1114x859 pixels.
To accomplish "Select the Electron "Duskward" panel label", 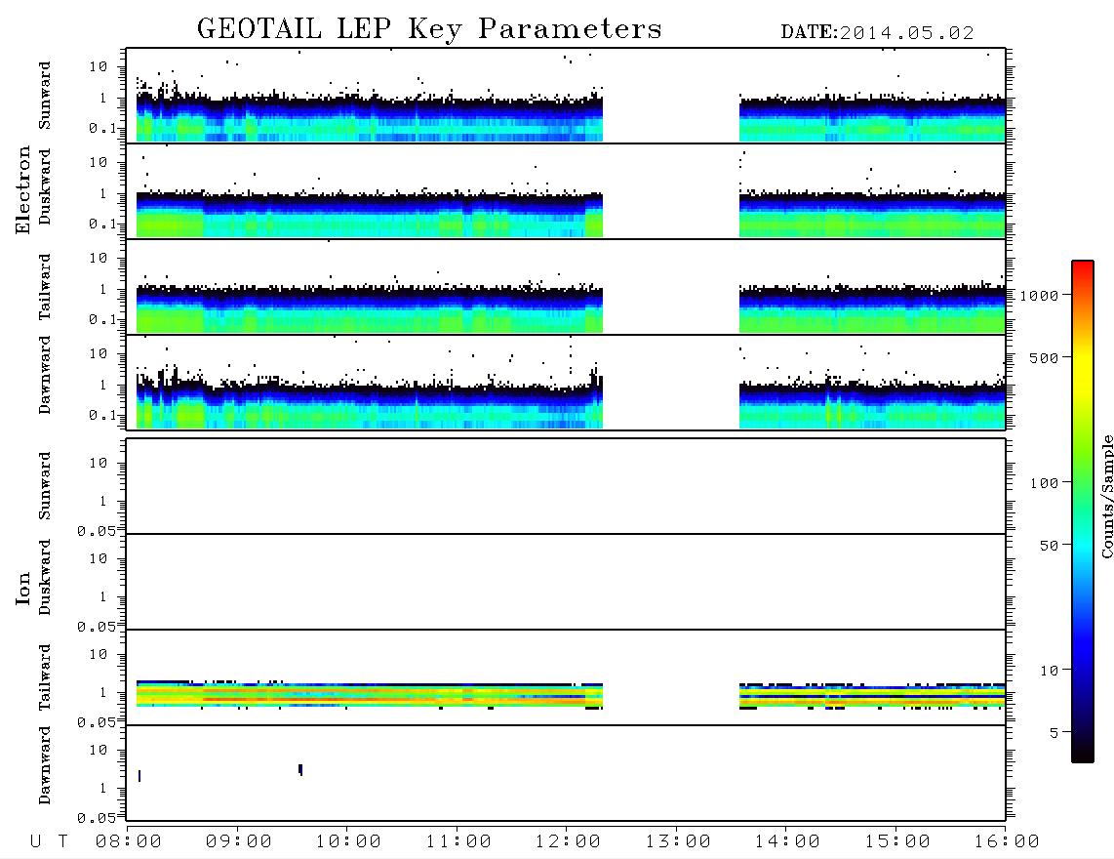I will [44, 186].
